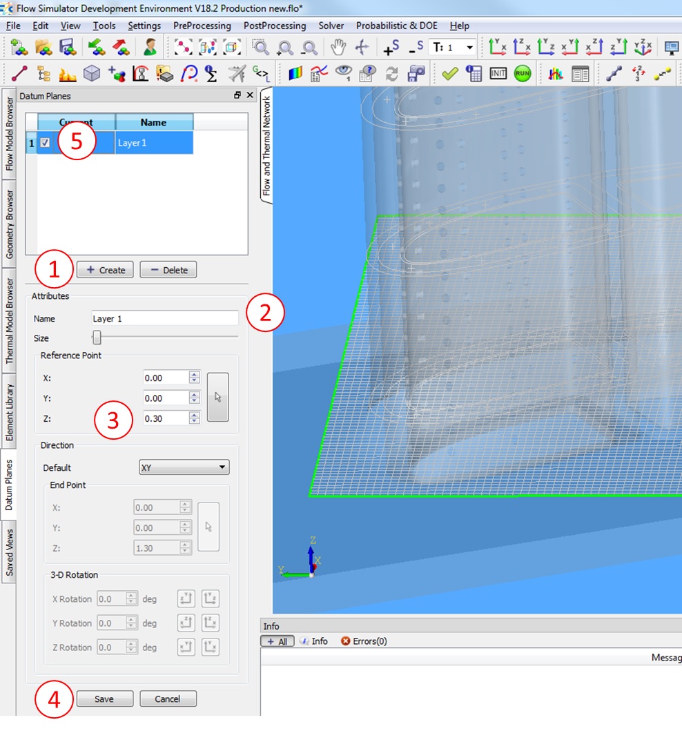Click the Name text field
Image resolution: width=682 pixels, height=731 pixels.
165,319
